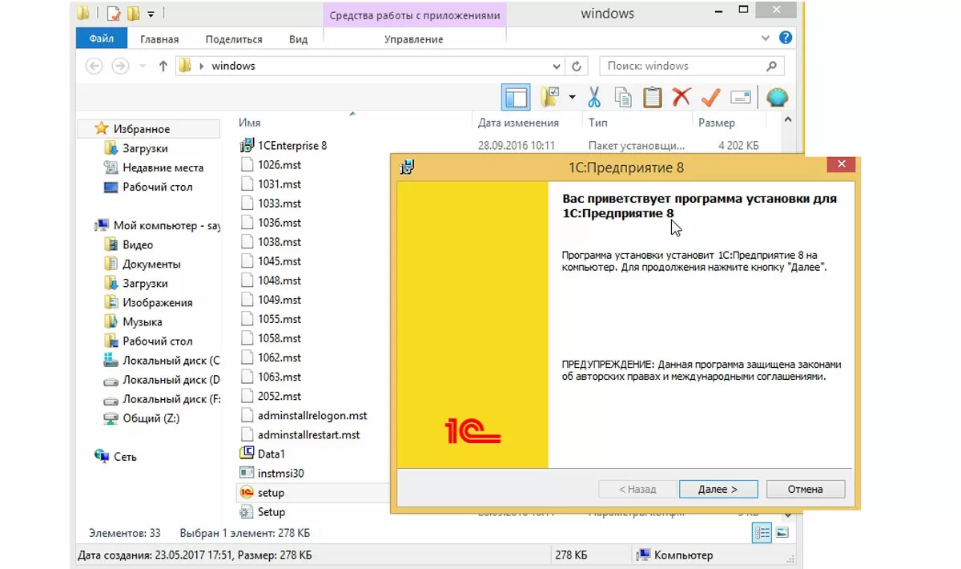Click Отмена button in installer
This screenshot has height=569, width=961.
click(805, 489)
